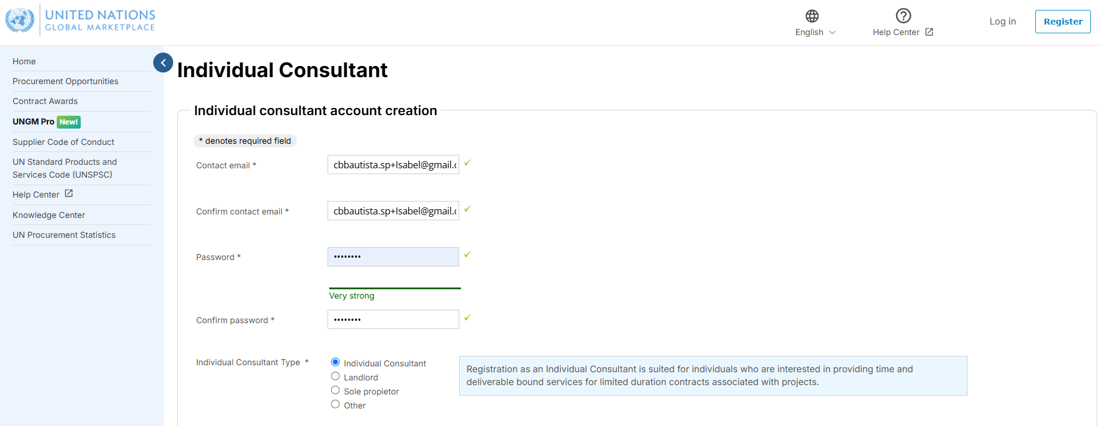This screenshot has width=1102, height=426.
Task: Open UN Procurement Statistics in sidebar
Action: tap(64, 235)
